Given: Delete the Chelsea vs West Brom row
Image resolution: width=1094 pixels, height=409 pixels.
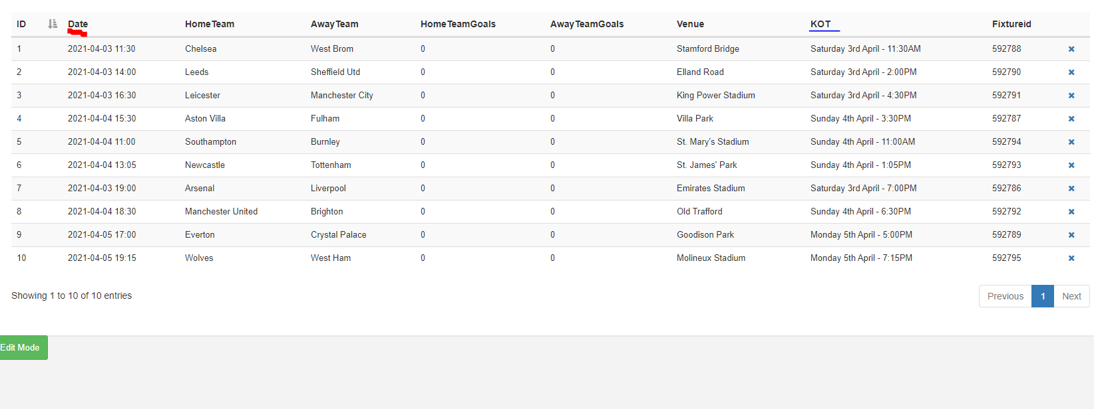Looking at the screenshot, I should point(1071,49).
